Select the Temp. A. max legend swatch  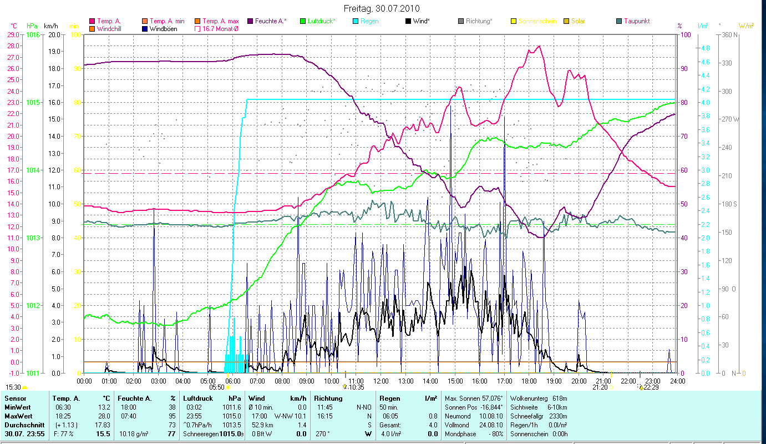pyautogui.click(x=197, y=21)
